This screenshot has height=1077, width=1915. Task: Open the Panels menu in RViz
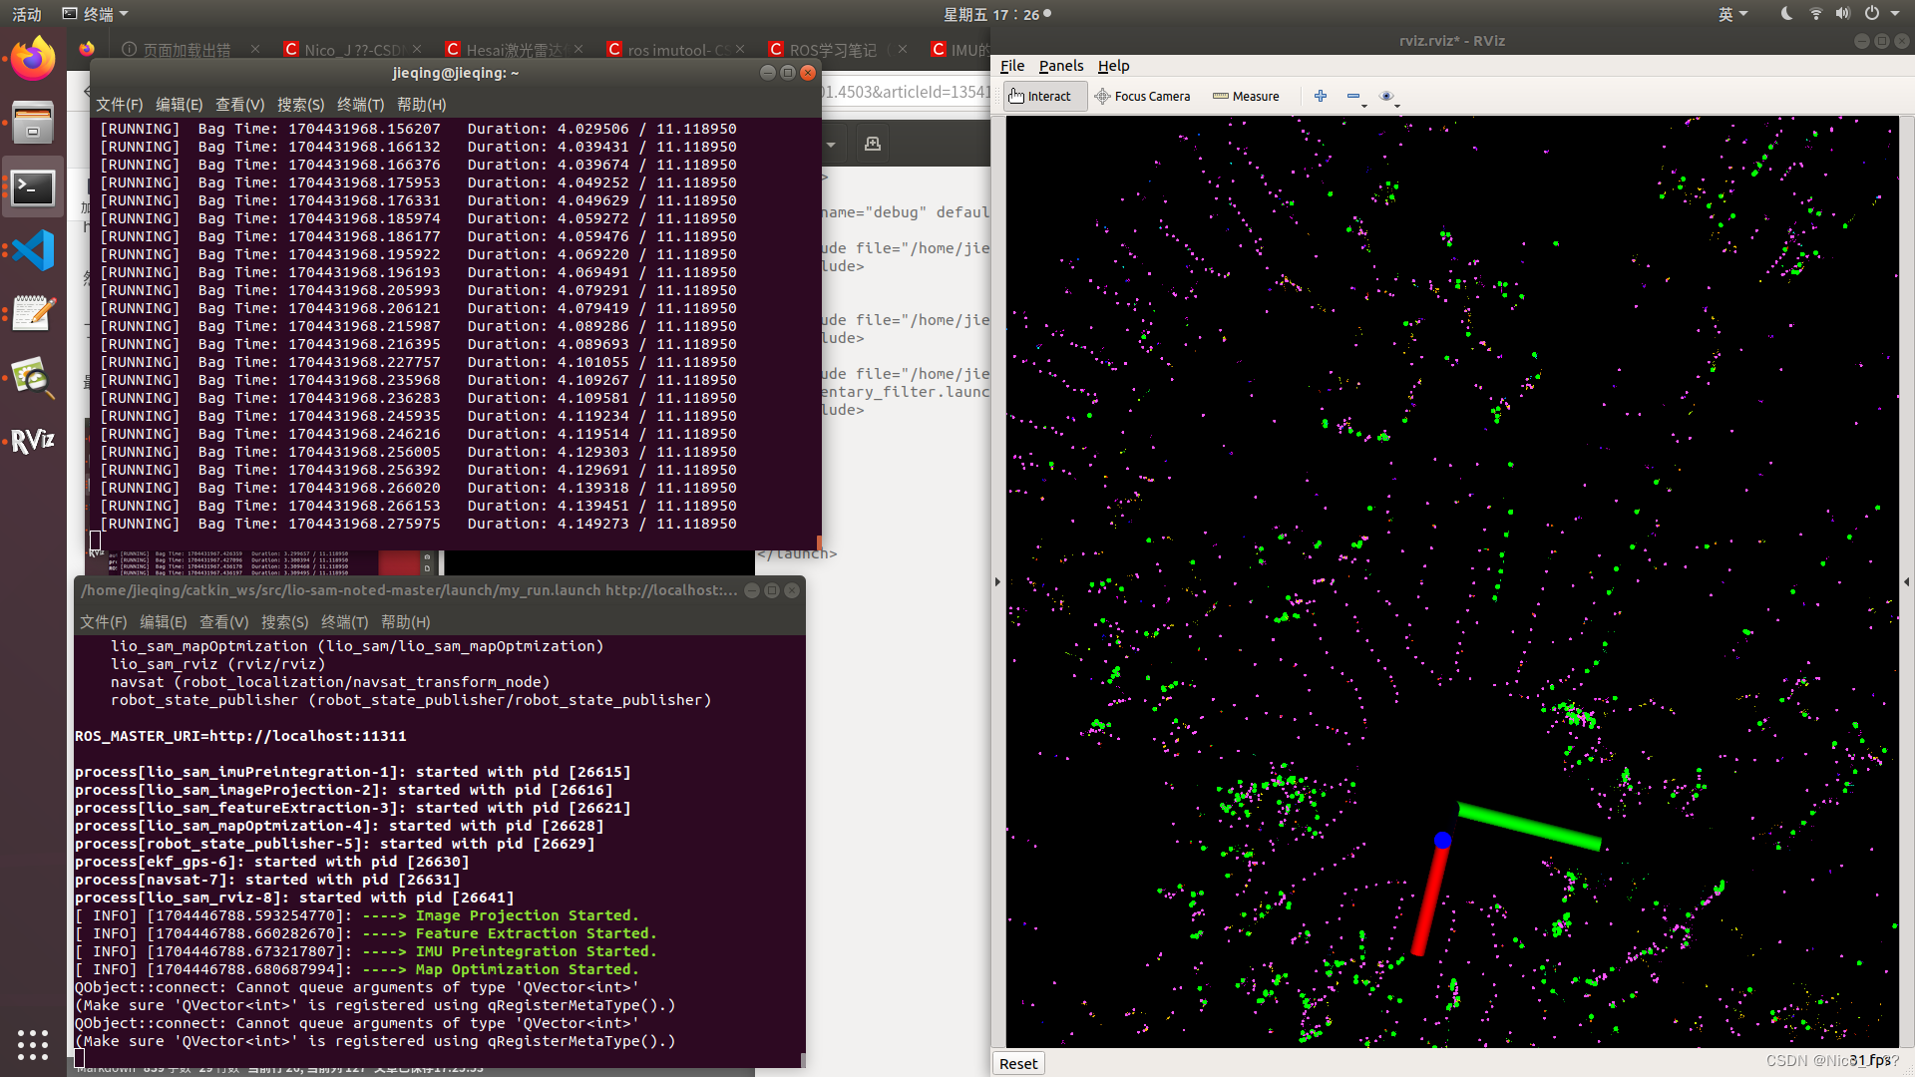coord(1060,65)
